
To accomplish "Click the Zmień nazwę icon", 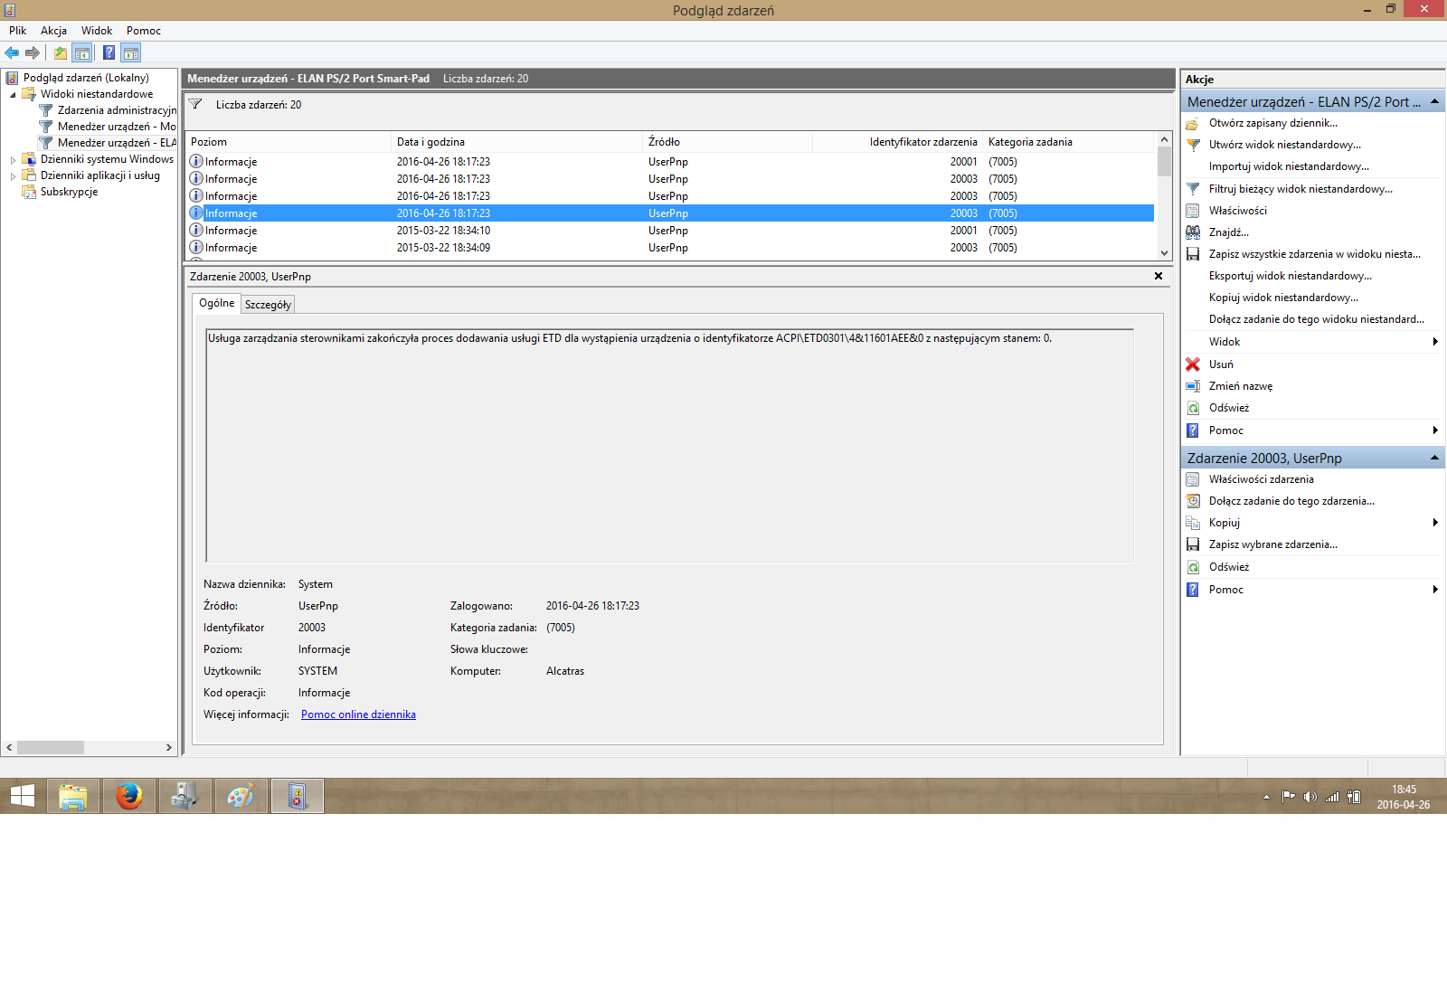I will click(x=1193, y=386).
